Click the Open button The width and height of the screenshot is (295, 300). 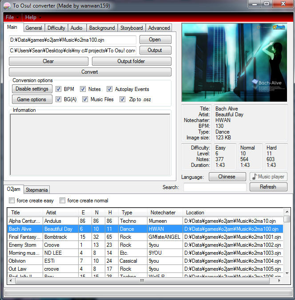[155, 39]
